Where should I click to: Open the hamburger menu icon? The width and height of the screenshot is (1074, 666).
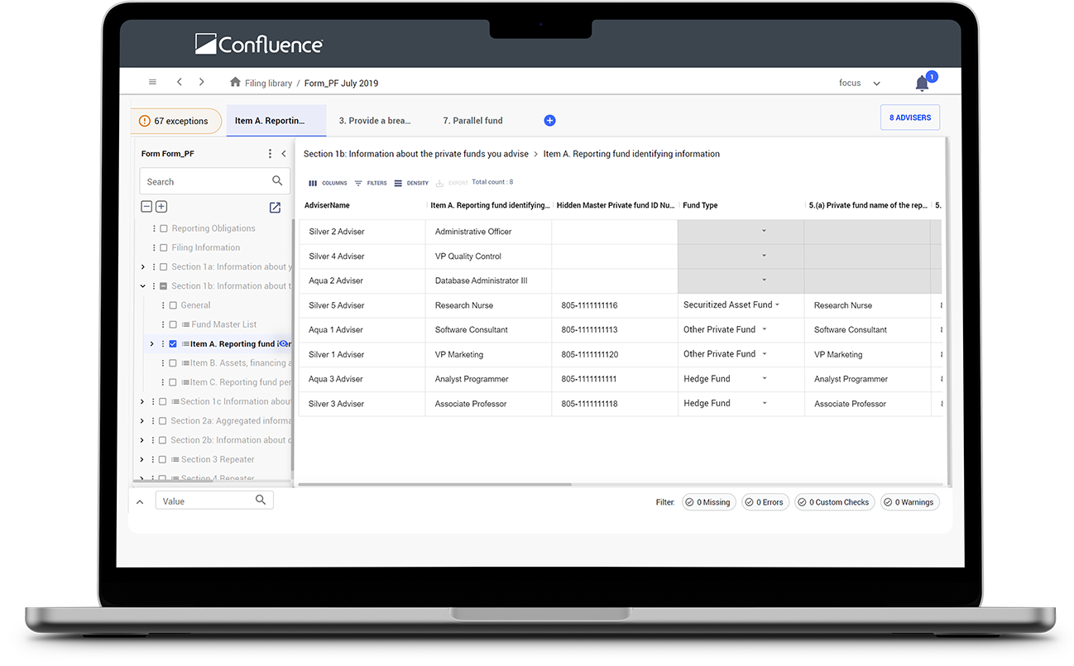[x=152, y=82]
